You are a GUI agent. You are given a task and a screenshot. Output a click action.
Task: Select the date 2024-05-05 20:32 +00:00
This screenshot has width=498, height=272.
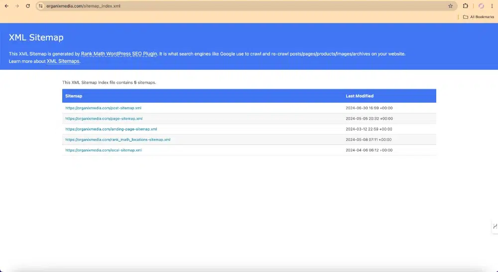coord(369,119)
